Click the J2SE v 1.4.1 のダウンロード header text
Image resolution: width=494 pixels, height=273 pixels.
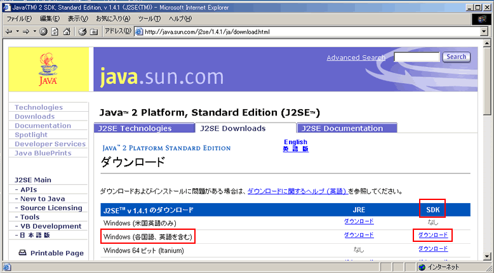[x=149, y=210]
